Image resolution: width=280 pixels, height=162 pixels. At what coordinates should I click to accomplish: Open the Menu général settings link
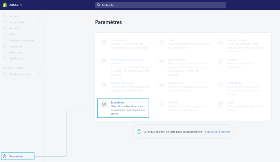pos(119,40)
